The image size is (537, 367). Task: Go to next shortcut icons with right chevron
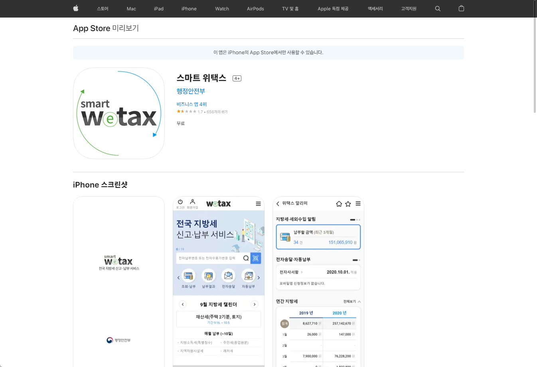(x=259, y=278)
